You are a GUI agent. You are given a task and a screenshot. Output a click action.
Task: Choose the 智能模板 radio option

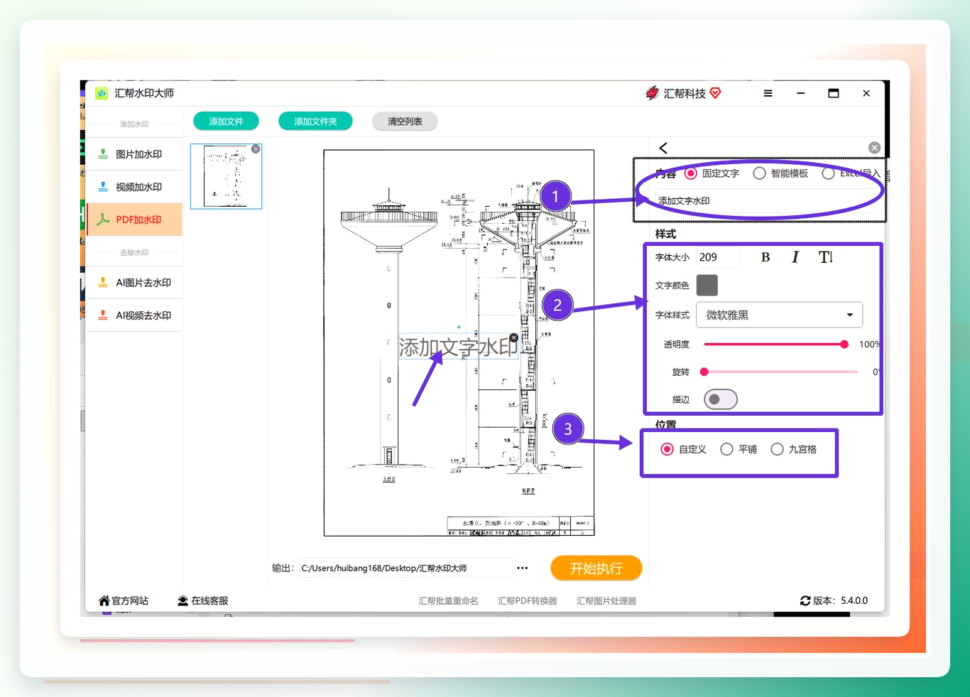pyautogui.click(x=759, y=173)
